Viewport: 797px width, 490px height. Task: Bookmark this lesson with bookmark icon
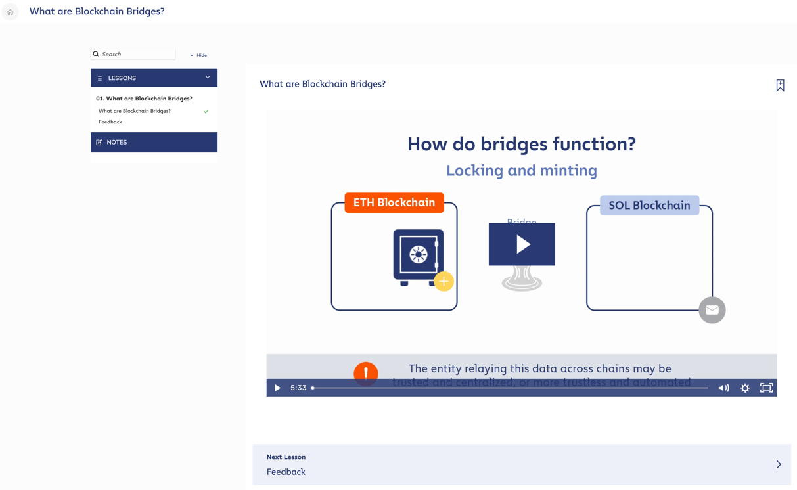780,85
